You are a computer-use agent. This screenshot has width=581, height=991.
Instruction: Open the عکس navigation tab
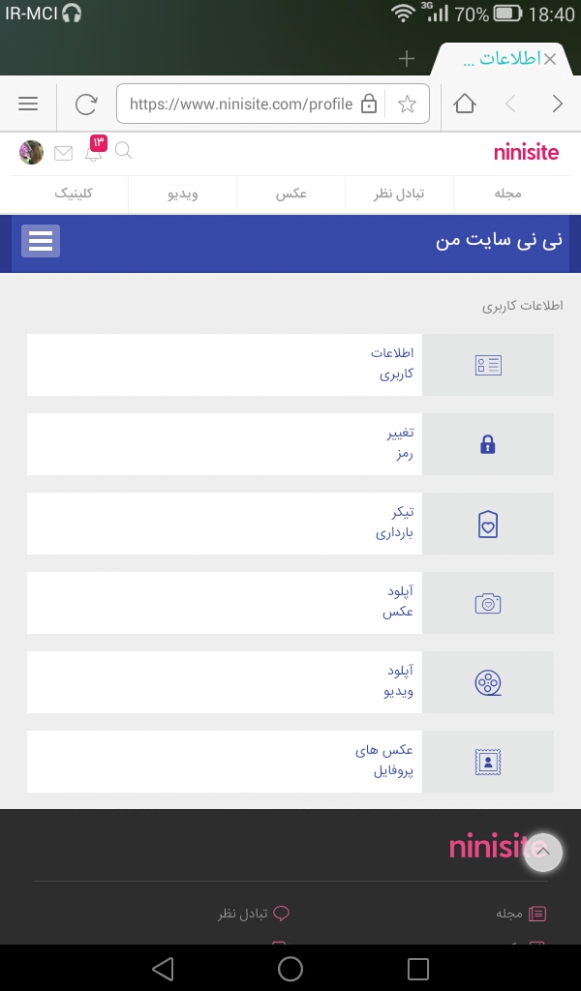click(291, 194)
